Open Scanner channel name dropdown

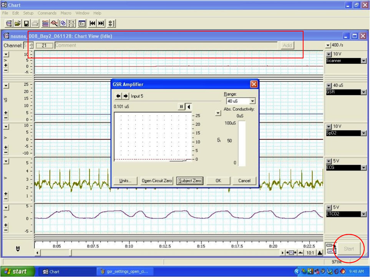(x=363, y=61)
